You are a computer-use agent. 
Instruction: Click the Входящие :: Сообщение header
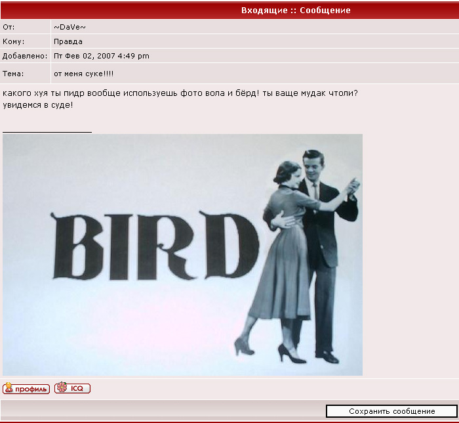click(x=296, y=11)
